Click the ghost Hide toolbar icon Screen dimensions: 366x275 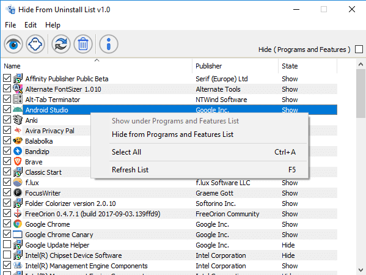coord(35,44)
